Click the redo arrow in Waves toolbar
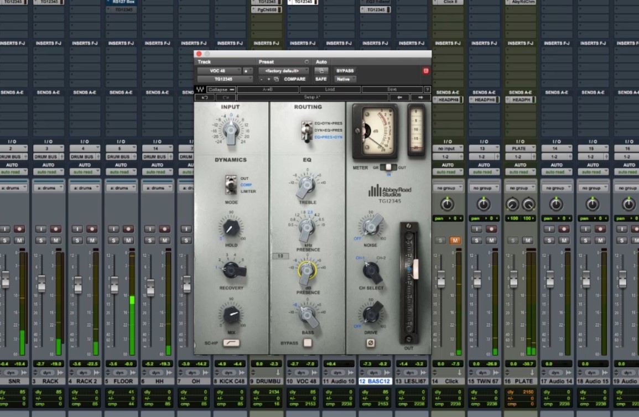639x417 pixels. pos(225,97)
